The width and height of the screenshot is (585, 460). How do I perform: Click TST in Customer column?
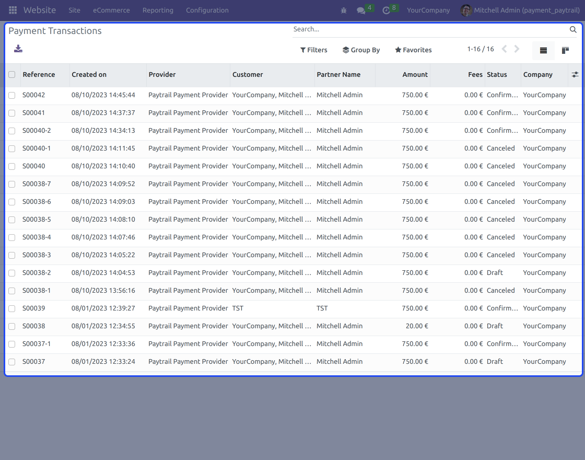[x=238, y=308]
